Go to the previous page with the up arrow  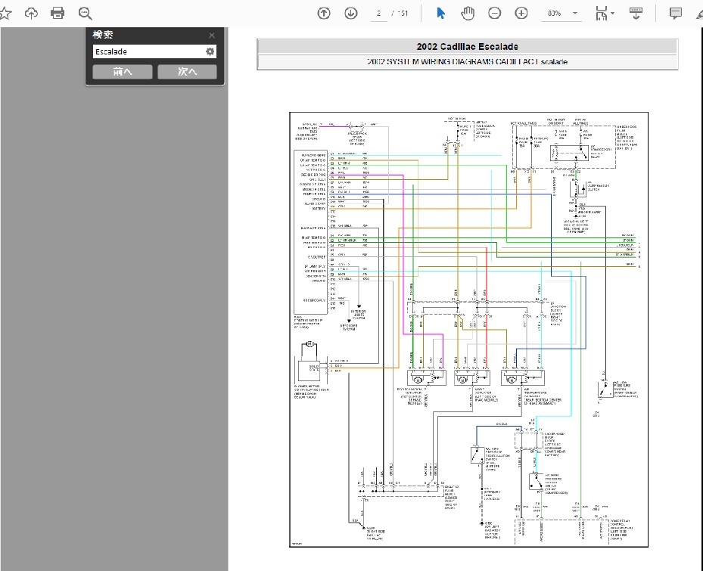pyautogui.click(x=324, y=14)
